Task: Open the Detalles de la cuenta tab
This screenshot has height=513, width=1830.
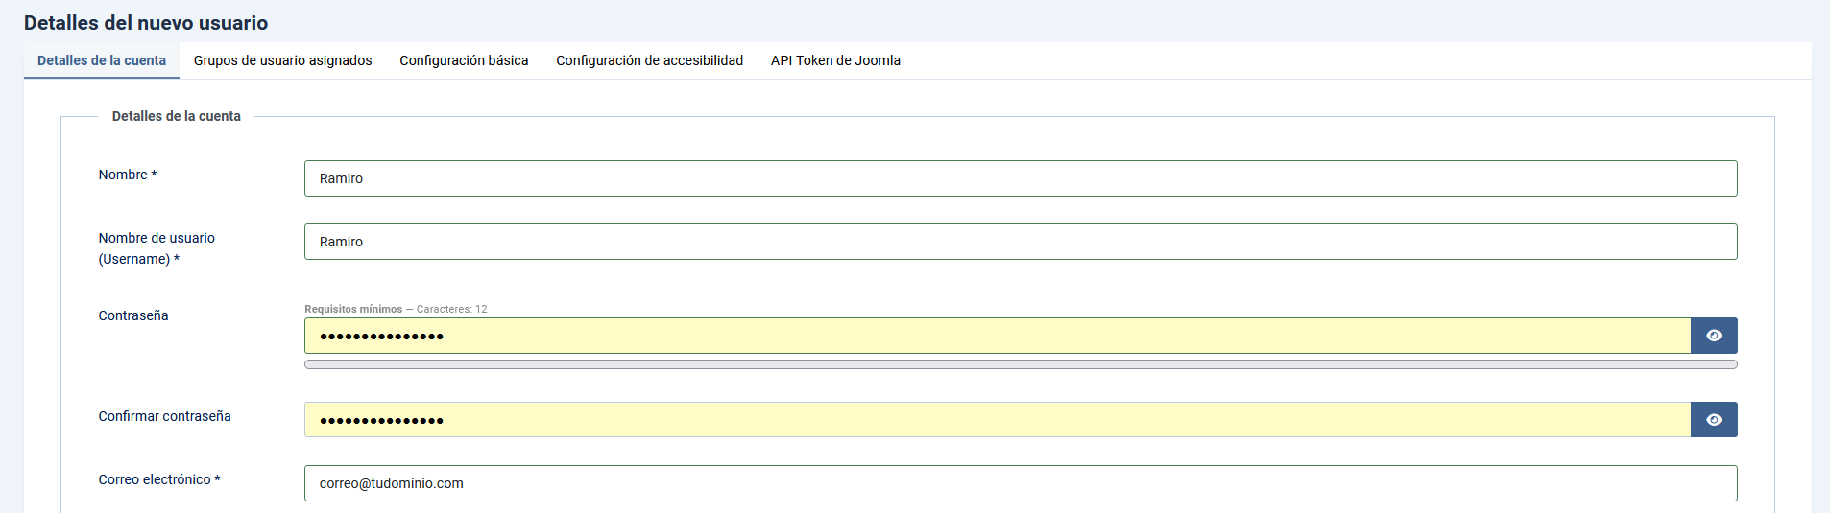Action: 102,60
